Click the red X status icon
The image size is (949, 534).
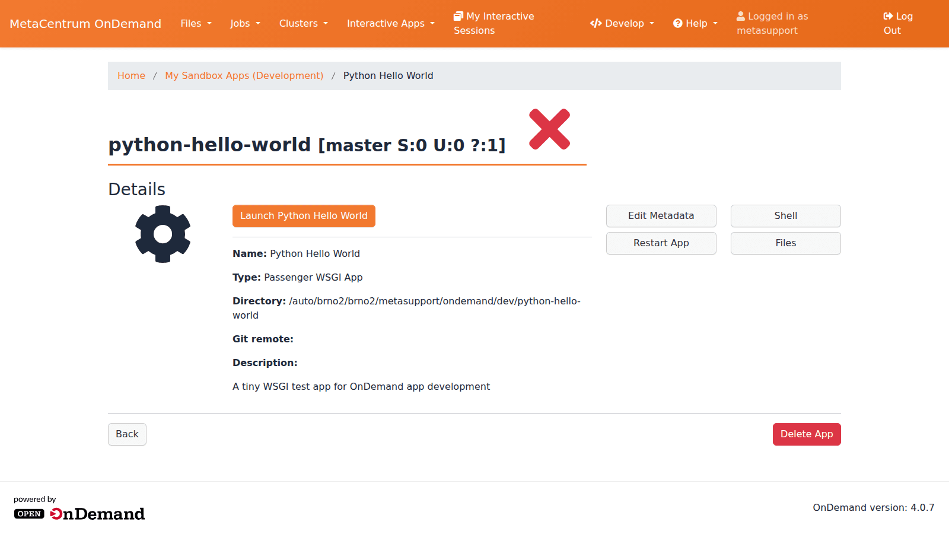pyautogui.click(x=550, y=129)
